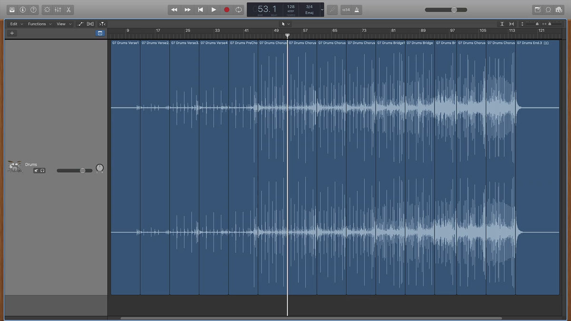
Task: Open the Loop Browser
Action: pos(548,10)
